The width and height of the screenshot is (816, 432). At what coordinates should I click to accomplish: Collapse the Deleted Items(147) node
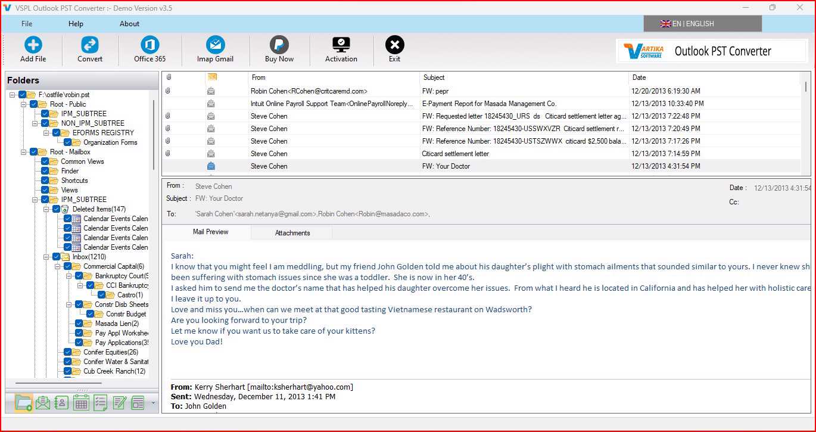(x=46, y=209)
